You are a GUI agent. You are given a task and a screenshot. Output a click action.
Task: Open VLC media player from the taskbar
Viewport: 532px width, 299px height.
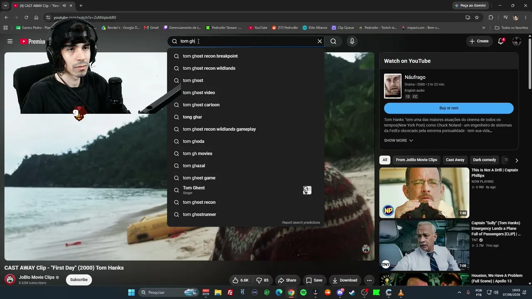click(401, 292)
